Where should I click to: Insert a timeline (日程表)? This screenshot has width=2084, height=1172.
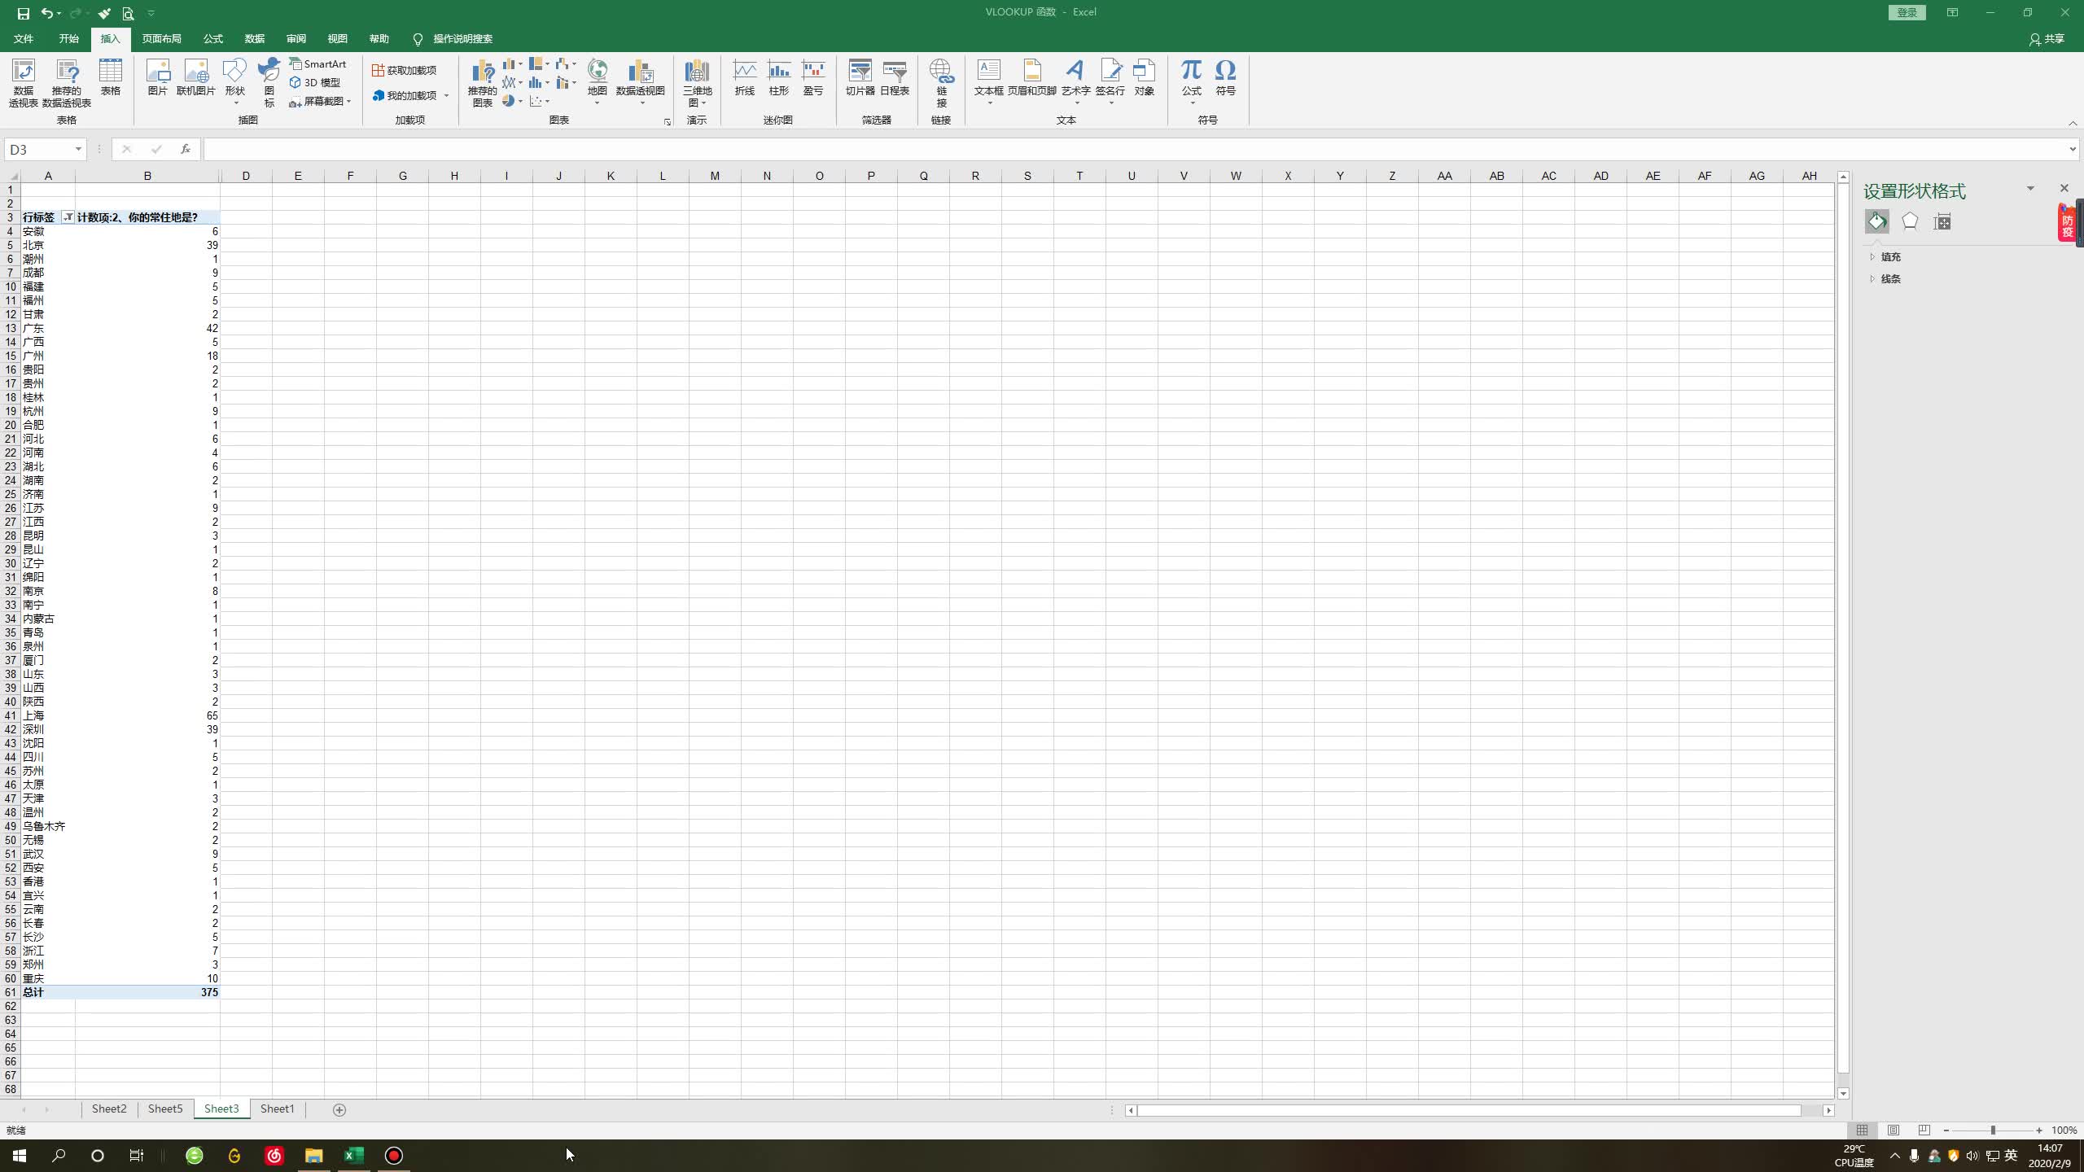point(895,77)
